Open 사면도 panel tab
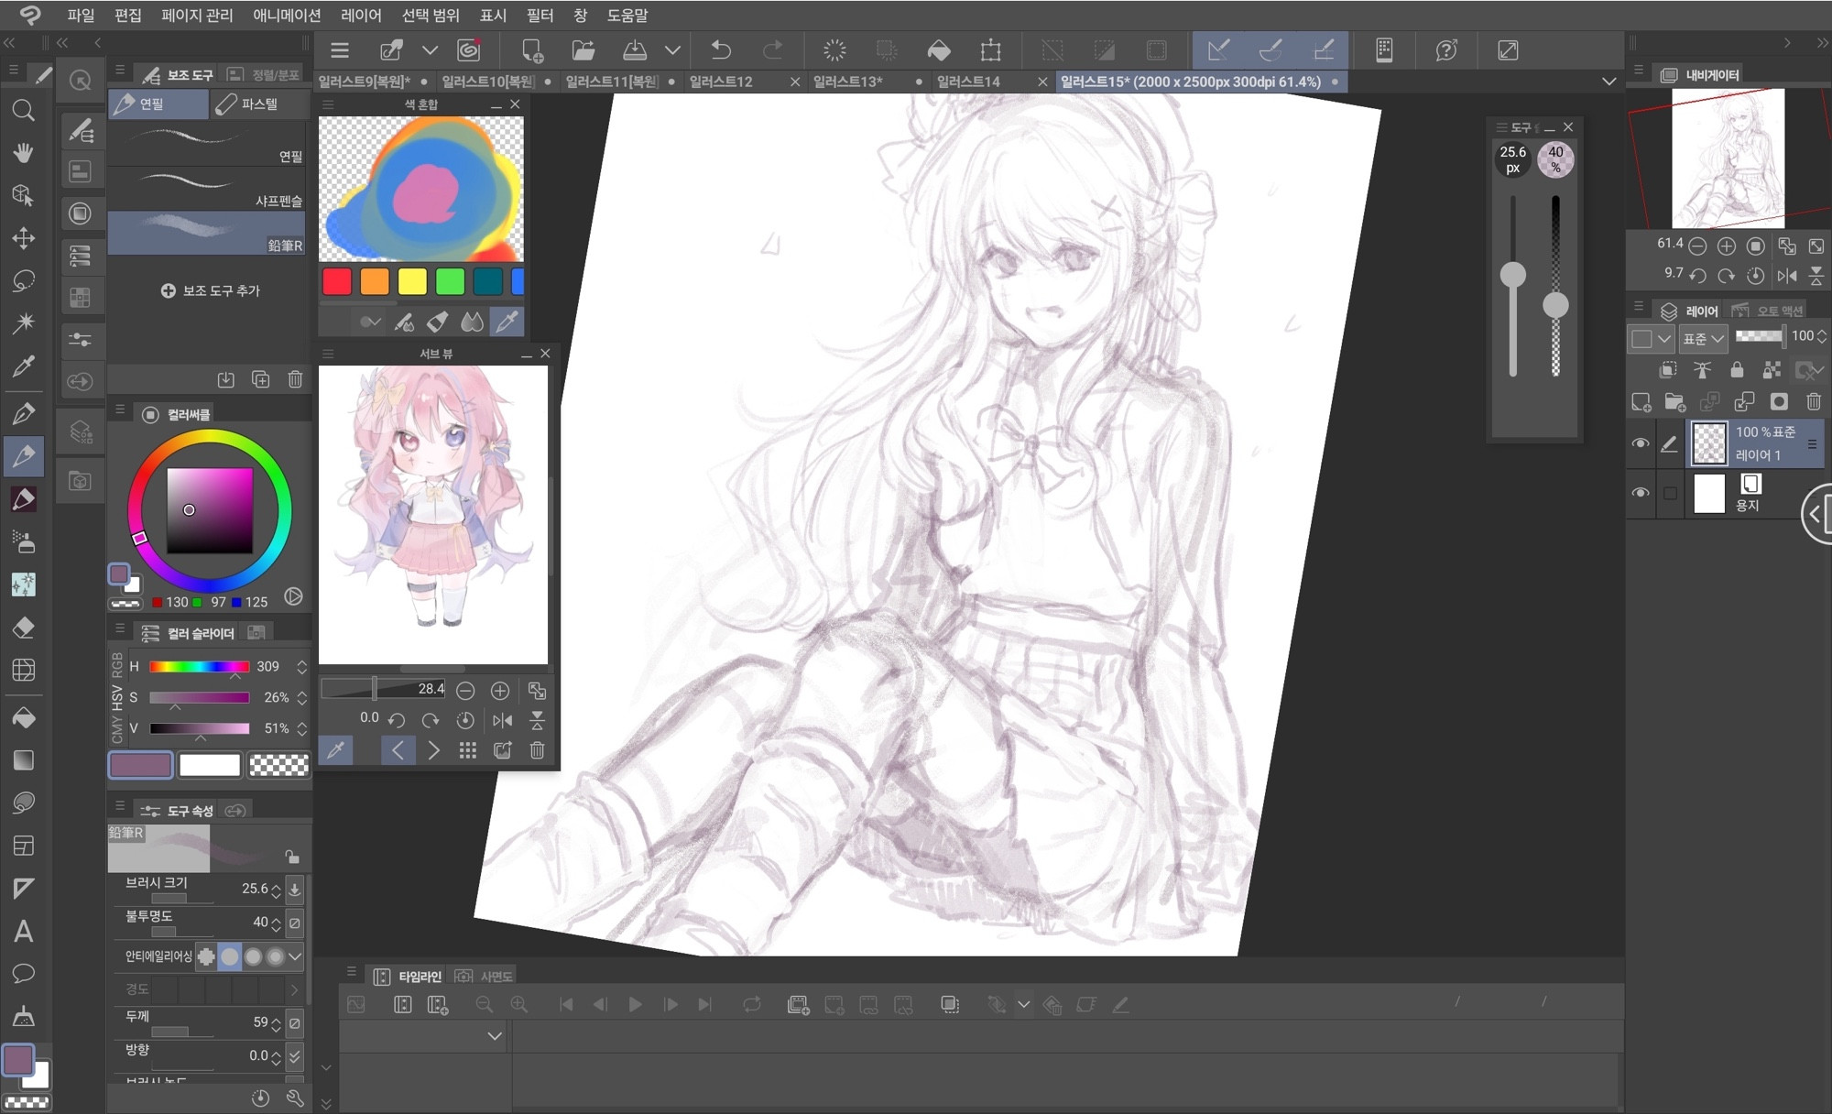 pyautogui.click(x=485, y=977)
